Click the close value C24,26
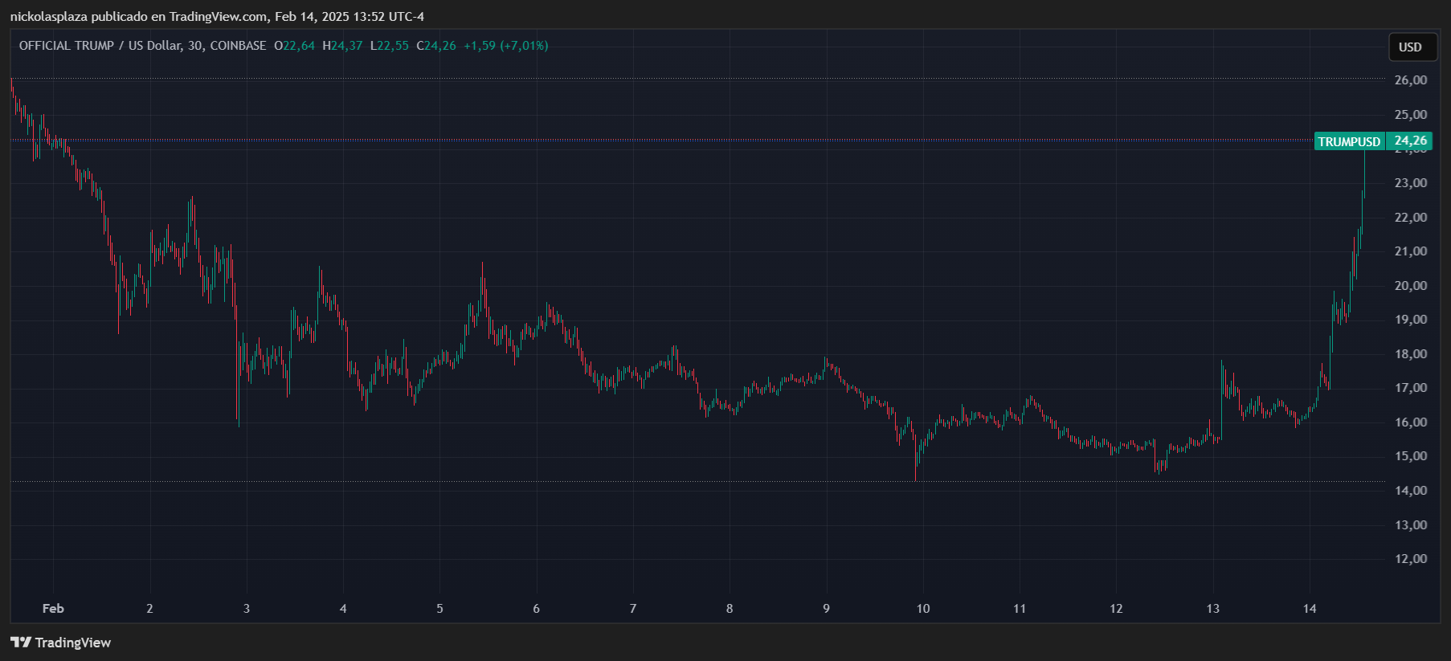 coord(436,46)
